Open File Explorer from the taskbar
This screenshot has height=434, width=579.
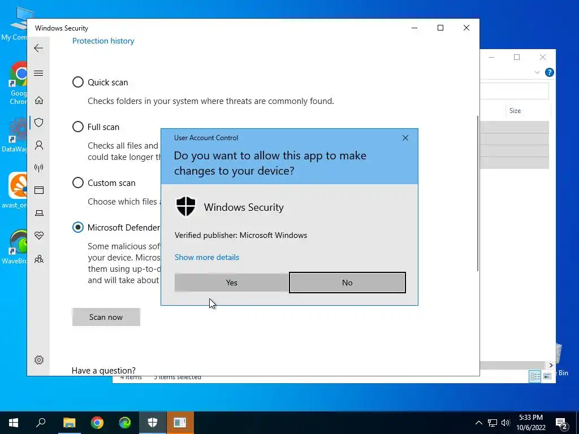69,423
